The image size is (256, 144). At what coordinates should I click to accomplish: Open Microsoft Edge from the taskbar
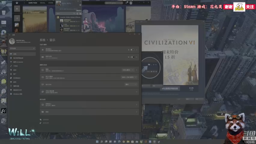119,142
